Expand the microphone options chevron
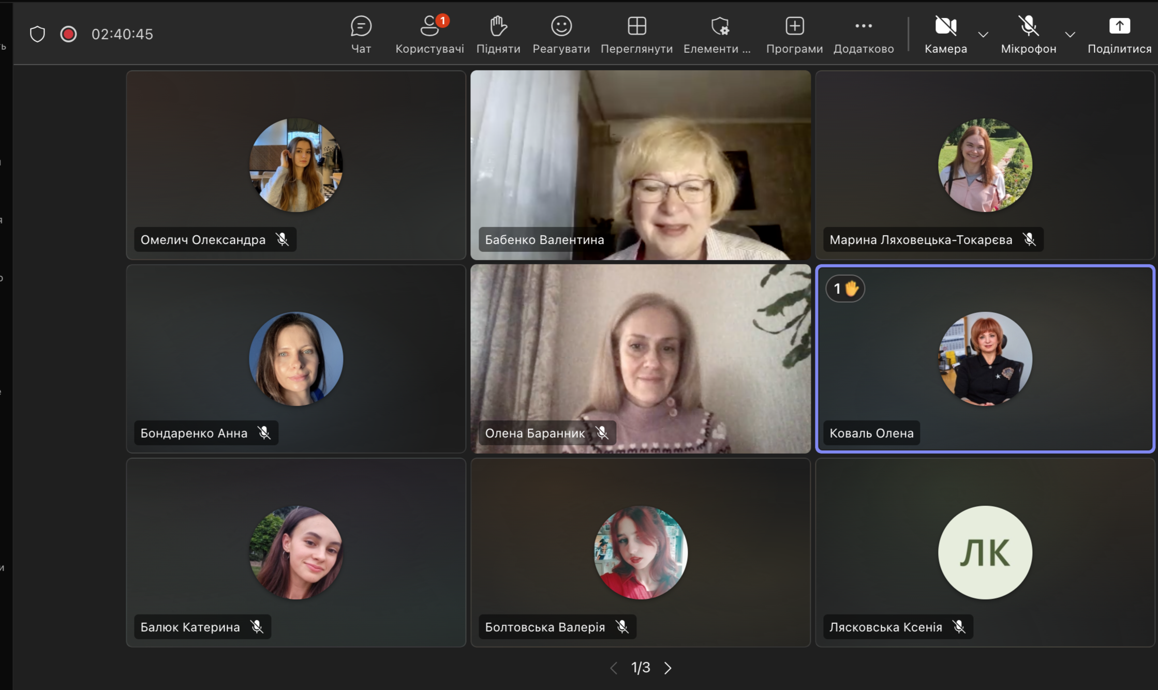1158x690 pixels. (x=1070, y=35)
